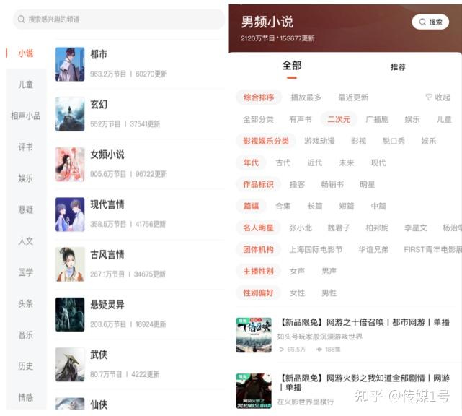Image resolution: width=462 pixels, height=416 pixels.
Task: Click the filter funnel icon beside 收起
Action: [x=429, y=97]
